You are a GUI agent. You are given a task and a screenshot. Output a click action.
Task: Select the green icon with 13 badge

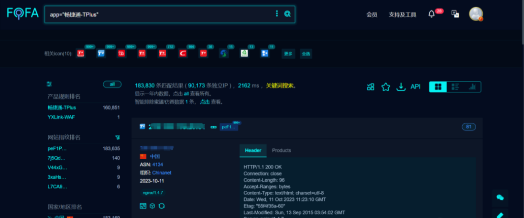[244, 53]
